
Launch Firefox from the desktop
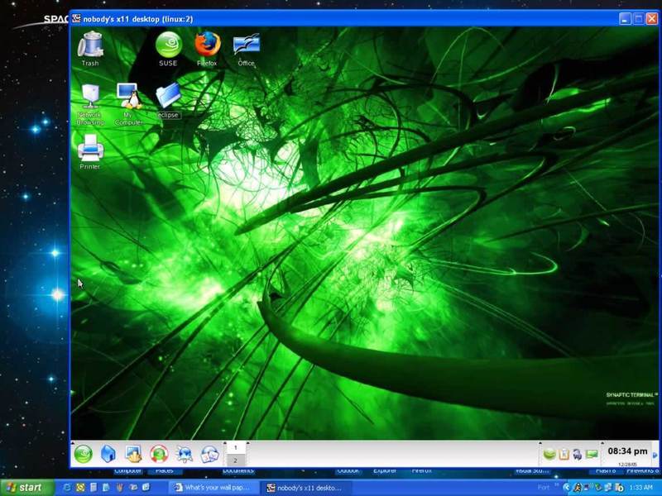click(x=207, y=45)
